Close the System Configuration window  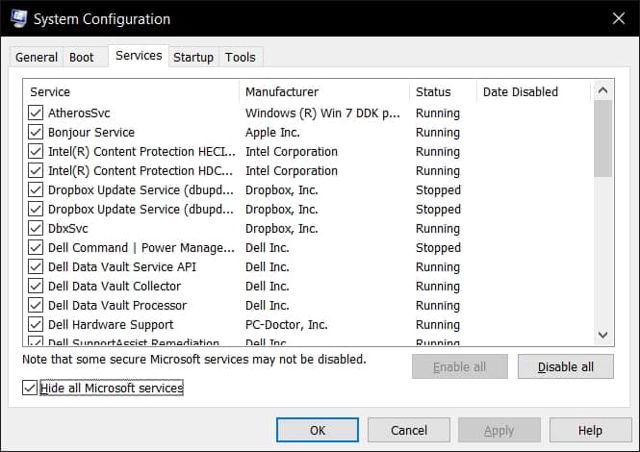click(x=619, y=18)
